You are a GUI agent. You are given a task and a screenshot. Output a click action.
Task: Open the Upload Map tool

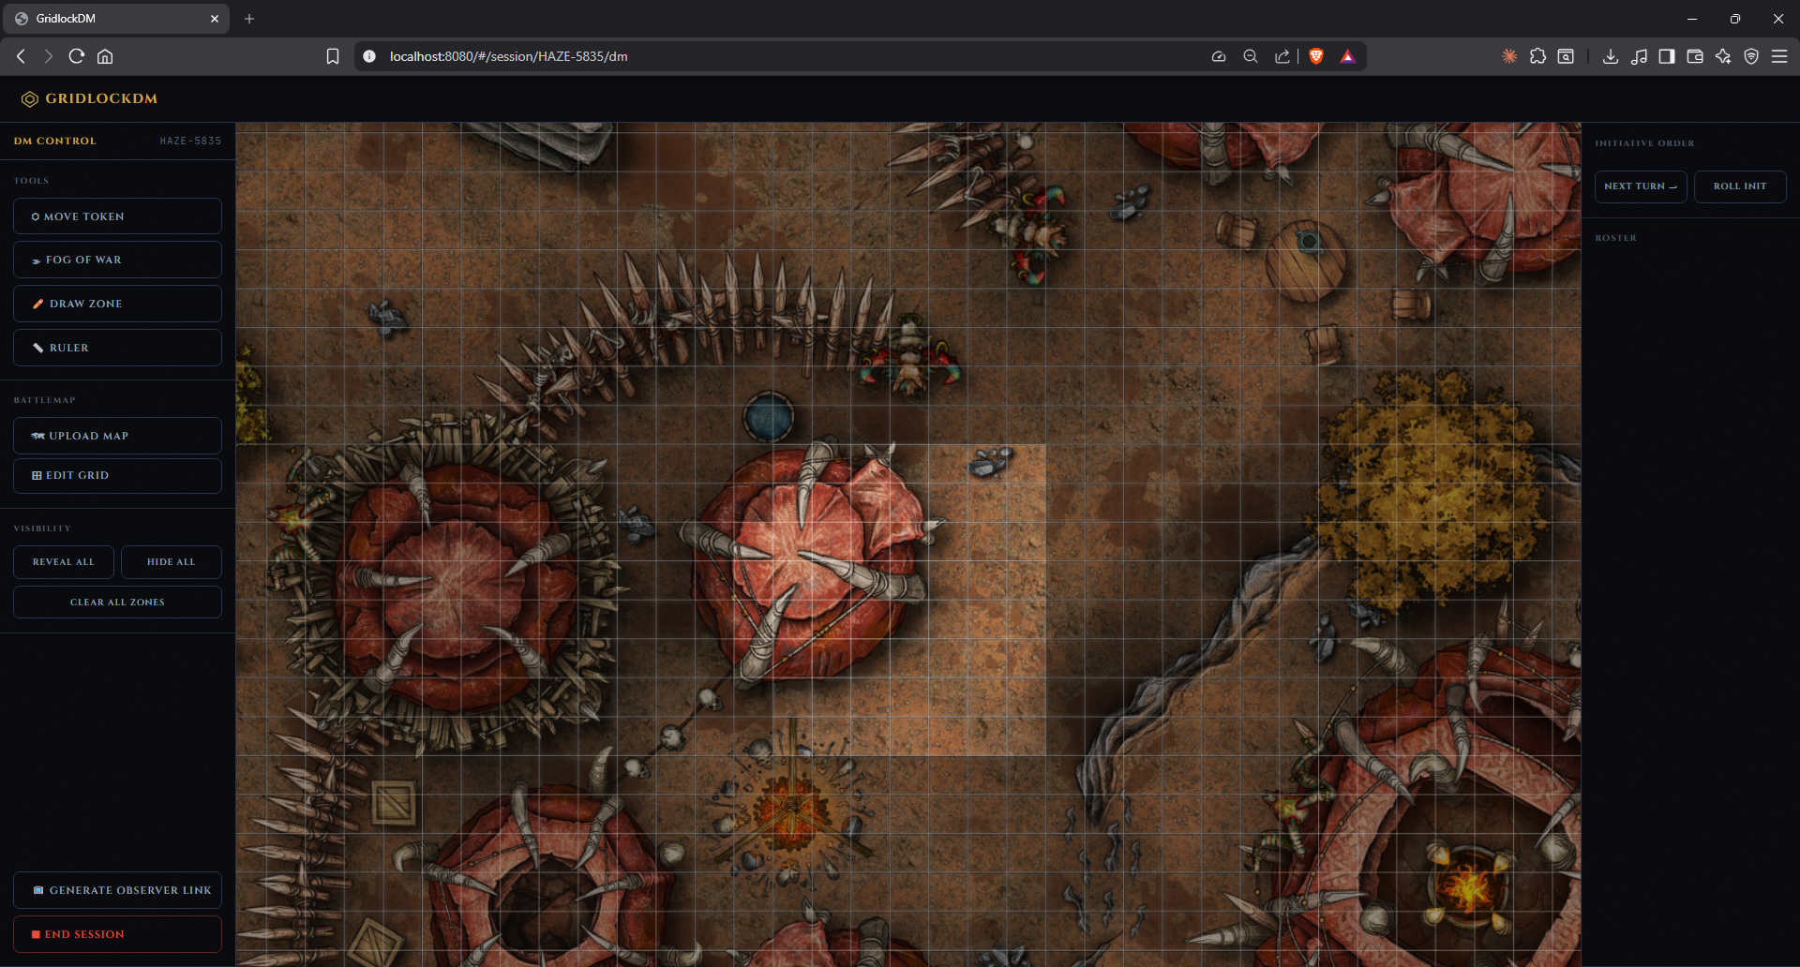[x=116, y=435]
